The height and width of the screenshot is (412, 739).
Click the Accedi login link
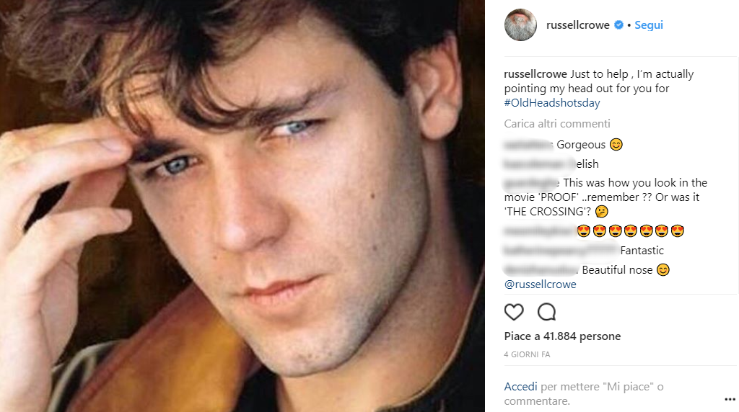521,387
